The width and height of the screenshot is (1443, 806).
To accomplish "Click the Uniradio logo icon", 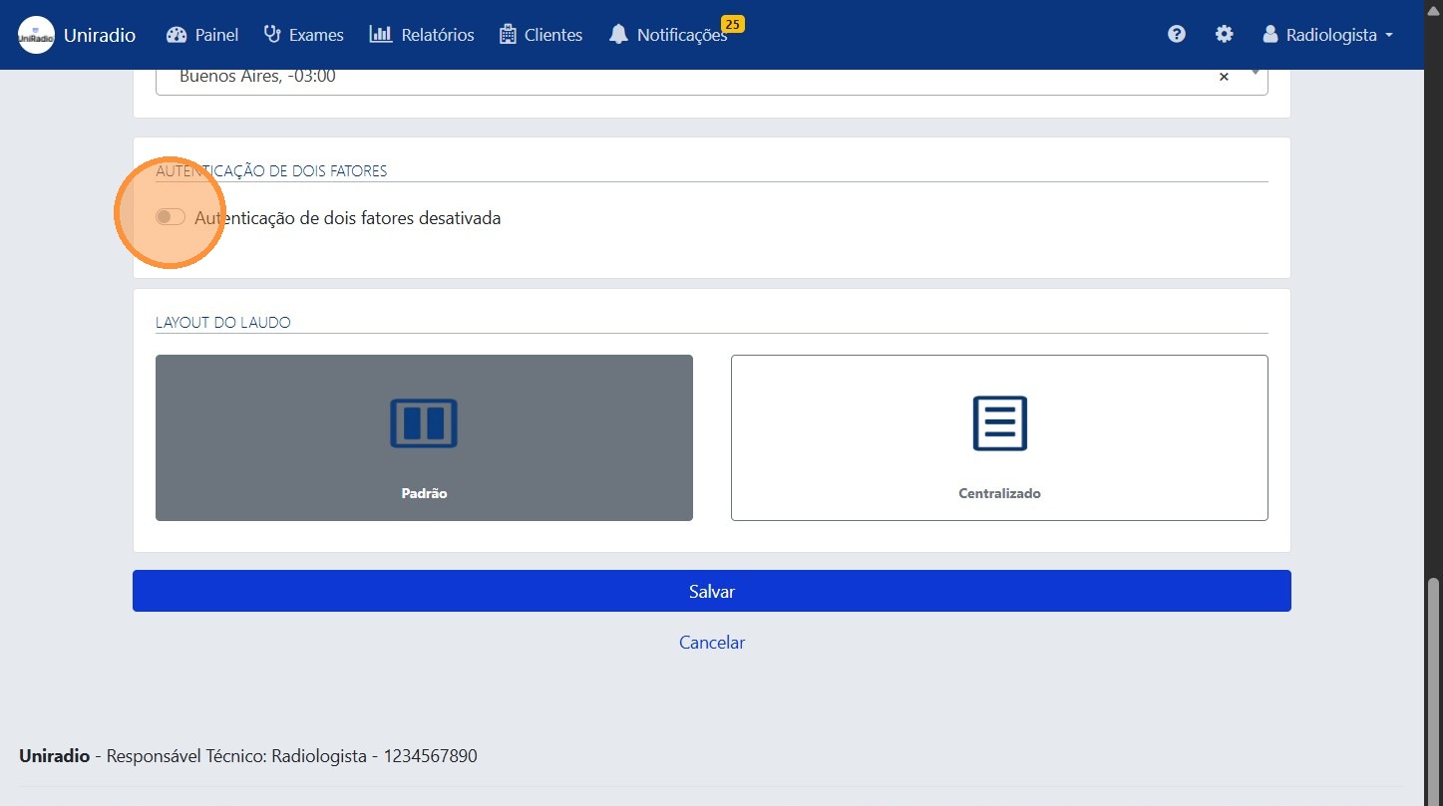I will 36,35.
